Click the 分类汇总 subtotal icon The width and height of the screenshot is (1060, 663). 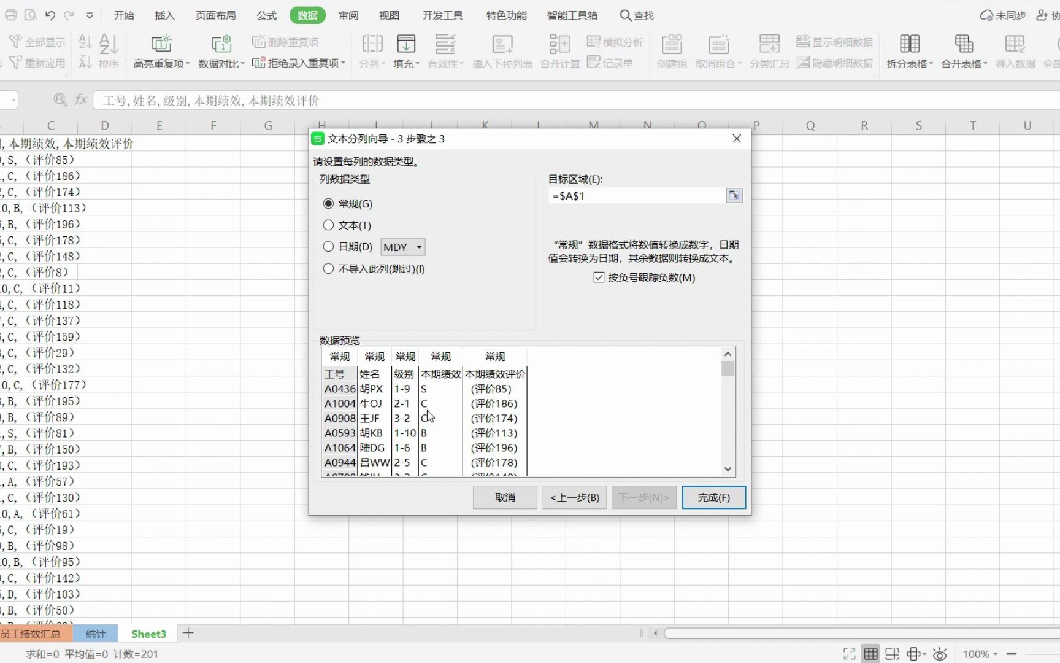[x=769, y=44]
